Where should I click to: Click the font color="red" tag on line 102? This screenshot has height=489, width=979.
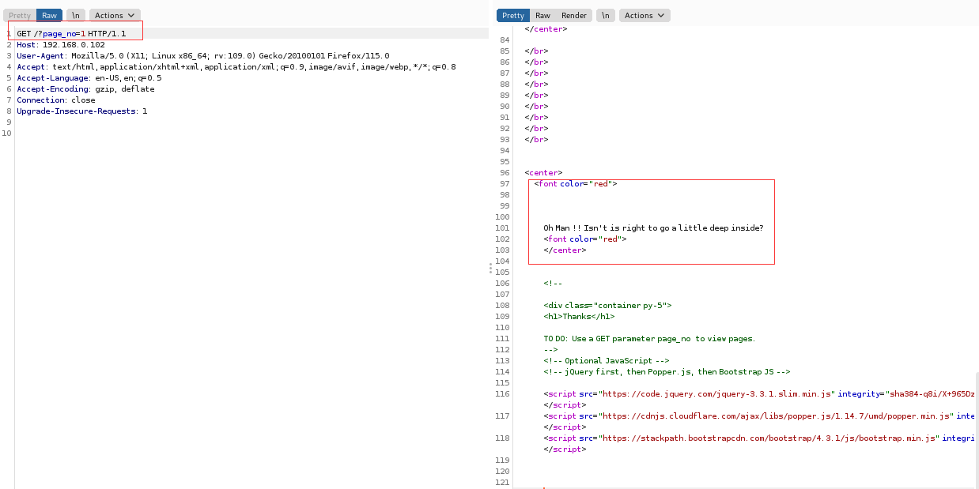tap(584, 239)
